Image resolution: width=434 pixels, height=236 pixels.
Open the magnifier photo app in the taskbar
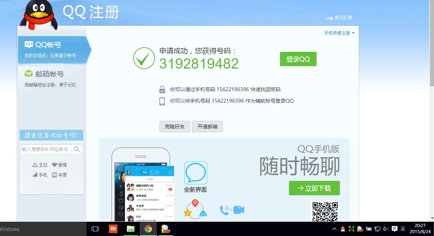tap(165, 229)
